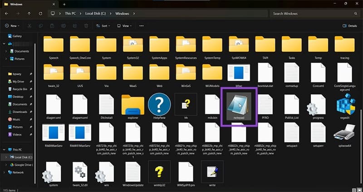Expand the Pictures sidebar tree node
This screenshot has width=363, height=192.
pos(6,59)
